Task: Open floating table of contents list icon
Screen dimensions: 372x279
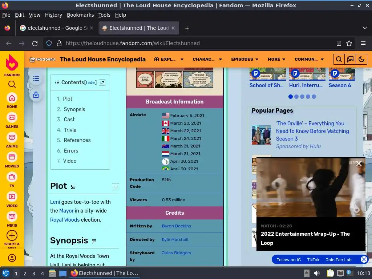Action: 36,78
